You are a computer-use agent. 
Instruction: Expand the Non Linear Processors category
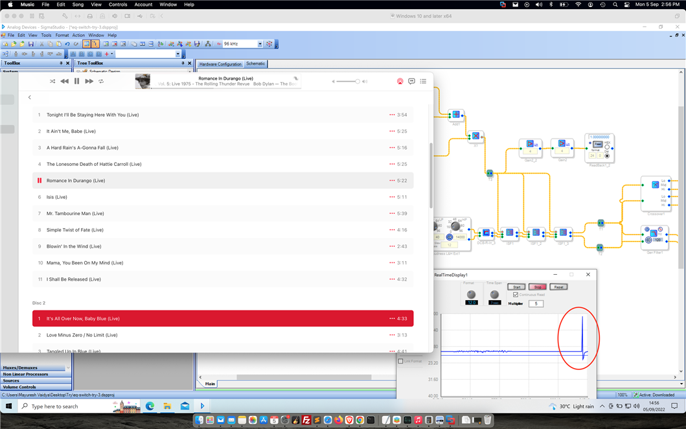pos(36,375)
